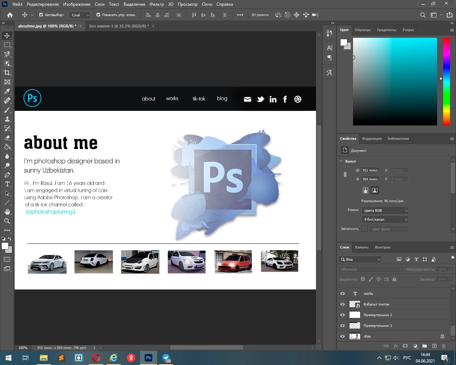456x365 pixels.
Task: Open the Цвета RGB mode dropdown
Action: (385, 210)
